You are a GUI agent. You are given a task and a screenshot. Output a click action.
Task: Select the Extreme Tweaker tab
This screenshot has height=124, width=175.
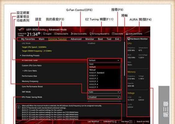(58, 39)
